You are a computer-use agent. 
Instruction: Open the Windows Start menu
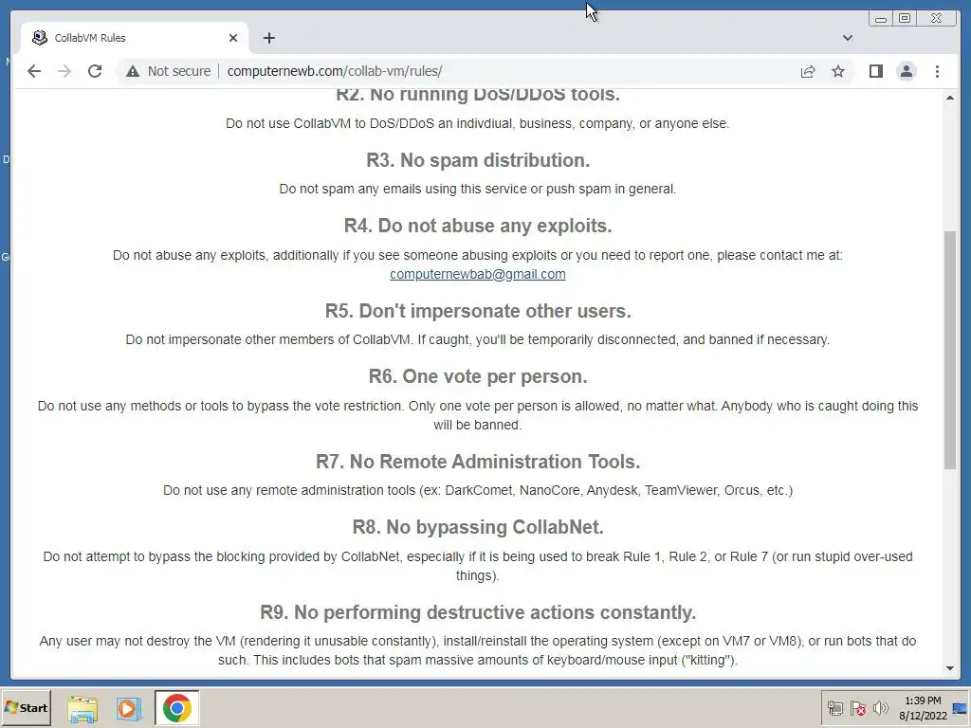tap(26, 707)
